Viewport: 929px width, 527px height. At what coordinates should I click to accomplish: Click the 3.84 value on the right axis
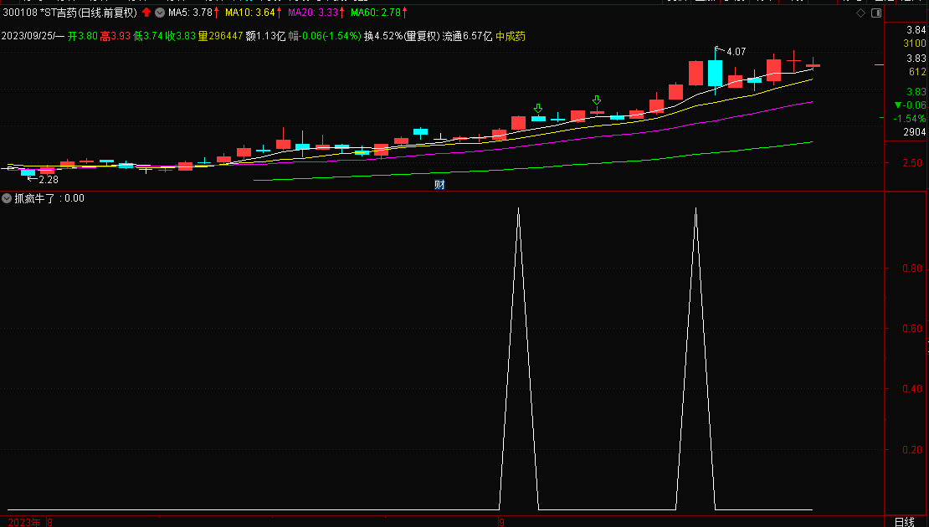tap(916, 29)
